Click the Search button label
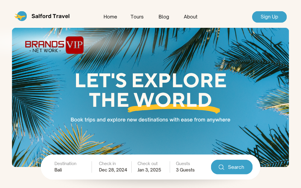The height and width of the screenshot is (188, 301). [x=236, y=167]
